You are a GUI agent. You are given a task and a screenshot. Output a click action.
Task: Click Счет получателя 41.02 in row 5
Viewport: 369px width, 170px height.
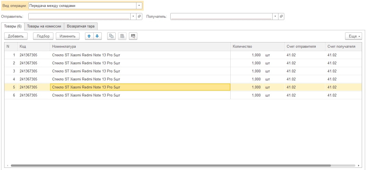click(332, 87)
